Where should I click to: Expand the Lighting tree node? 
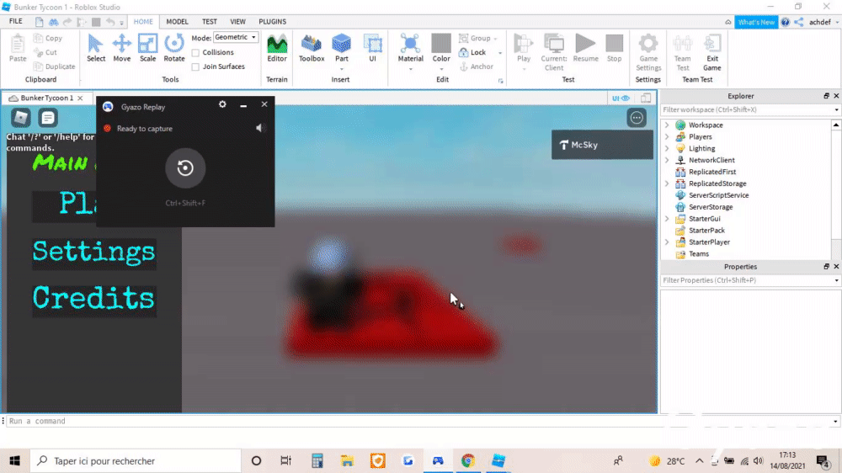click(667, 148)
